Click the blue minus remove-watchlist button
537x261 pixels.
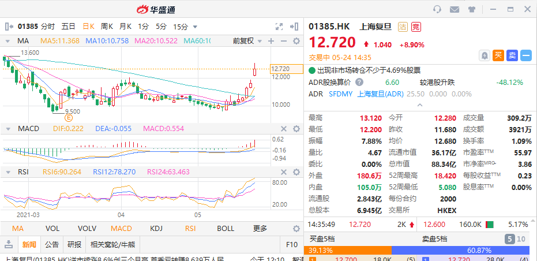pos(526,55)
